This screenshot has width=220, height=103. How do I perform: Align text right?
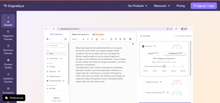tap(120, 39)
